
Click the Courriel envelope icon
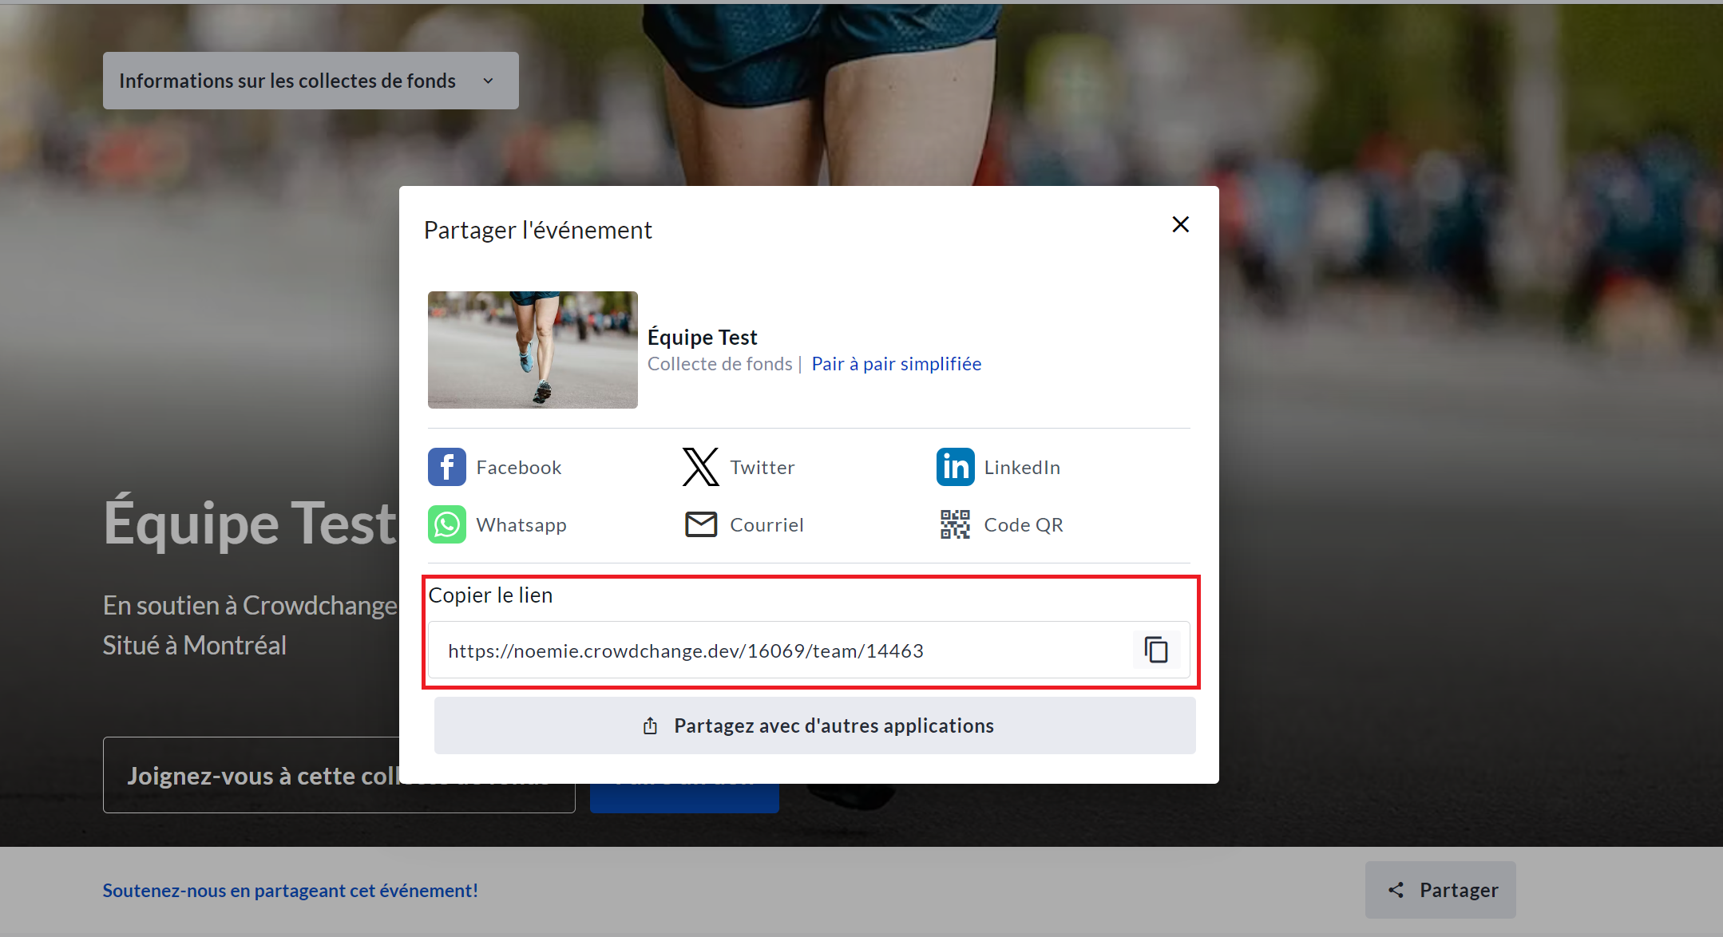700,524
